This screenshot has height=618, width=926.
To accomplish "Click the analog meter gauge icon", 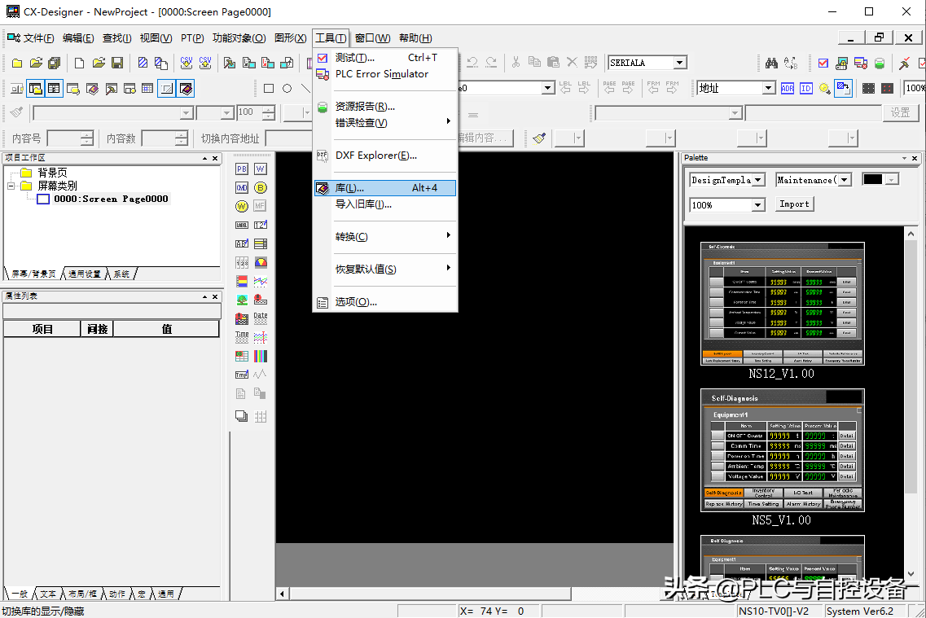I will (261, 262).
